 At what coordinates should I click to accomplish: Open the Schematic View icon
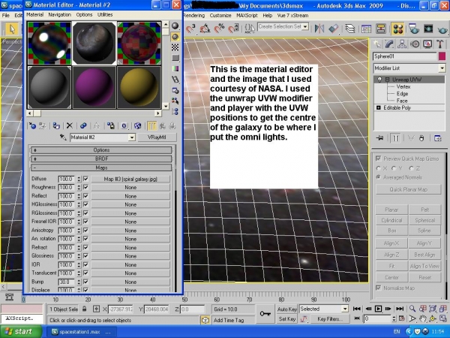[380, 29]
